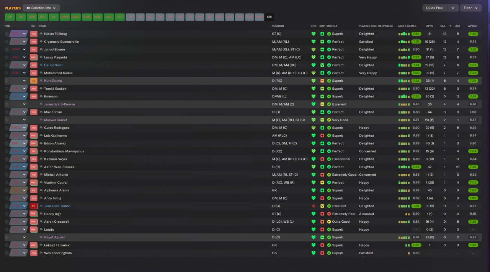The image size is (490, 272).
Task: Click the profile icon beside Lucas Paquetá
Action: [x=41, y=57]
